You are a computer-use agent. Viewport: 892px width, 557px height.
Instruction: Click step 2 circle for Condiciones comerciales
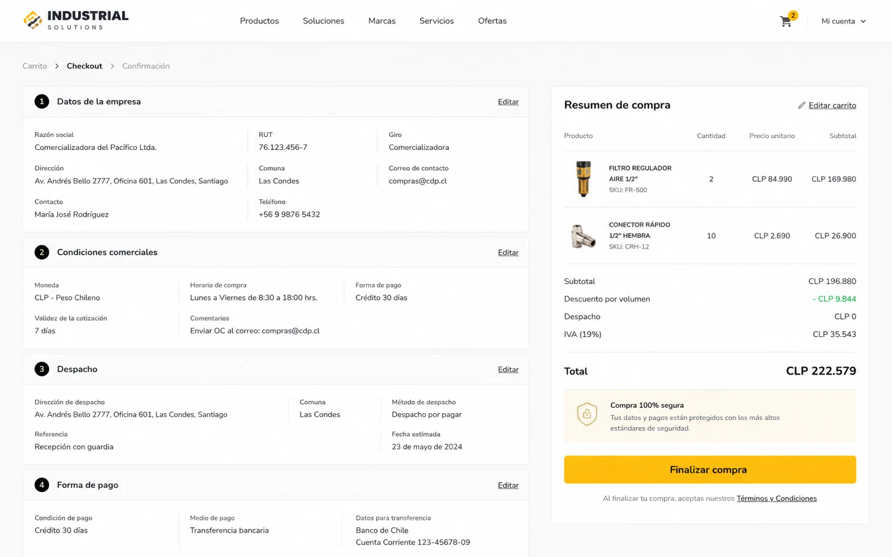point(42,252)
